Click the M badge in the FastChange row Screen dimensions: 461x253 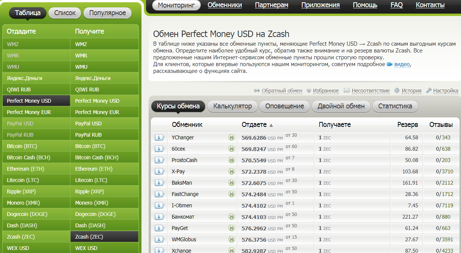click(231, 194)
